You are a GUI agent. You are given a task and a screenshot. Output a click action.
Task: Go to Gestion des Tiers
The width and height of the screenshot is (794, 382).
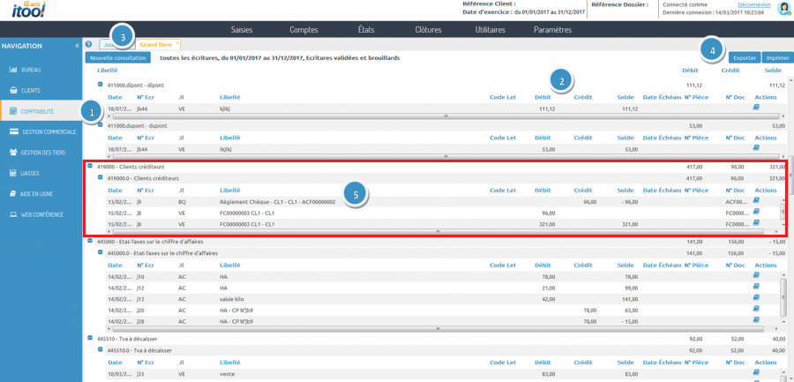[x=44, y=153]
